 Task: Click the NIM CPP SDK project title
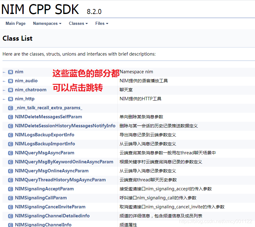(x=40, y=9)
